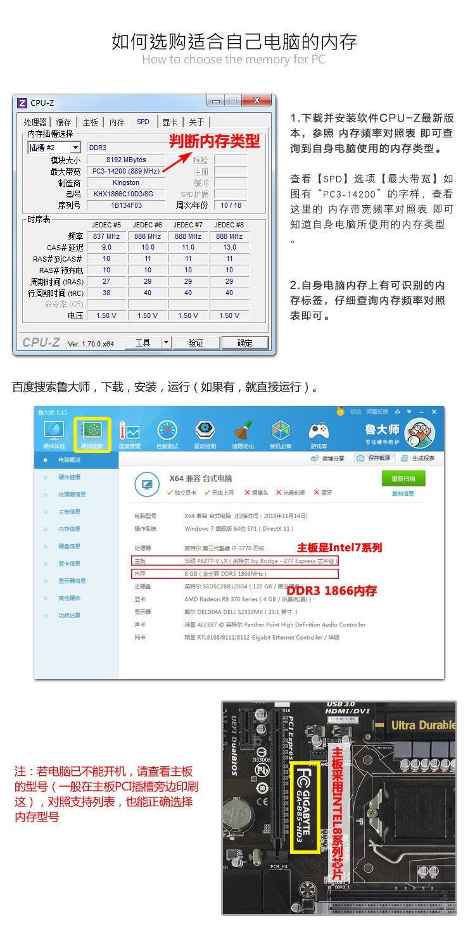Click the monitor icon beside X64 兼容 台式电脑

coord(147,484)
